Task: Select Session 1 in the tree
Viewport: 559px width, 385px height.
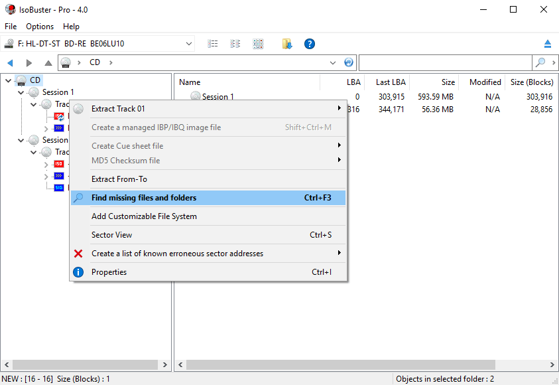Action: pos(58,92)
